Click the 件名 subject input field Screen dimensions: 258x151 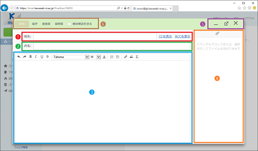point(112,46)
